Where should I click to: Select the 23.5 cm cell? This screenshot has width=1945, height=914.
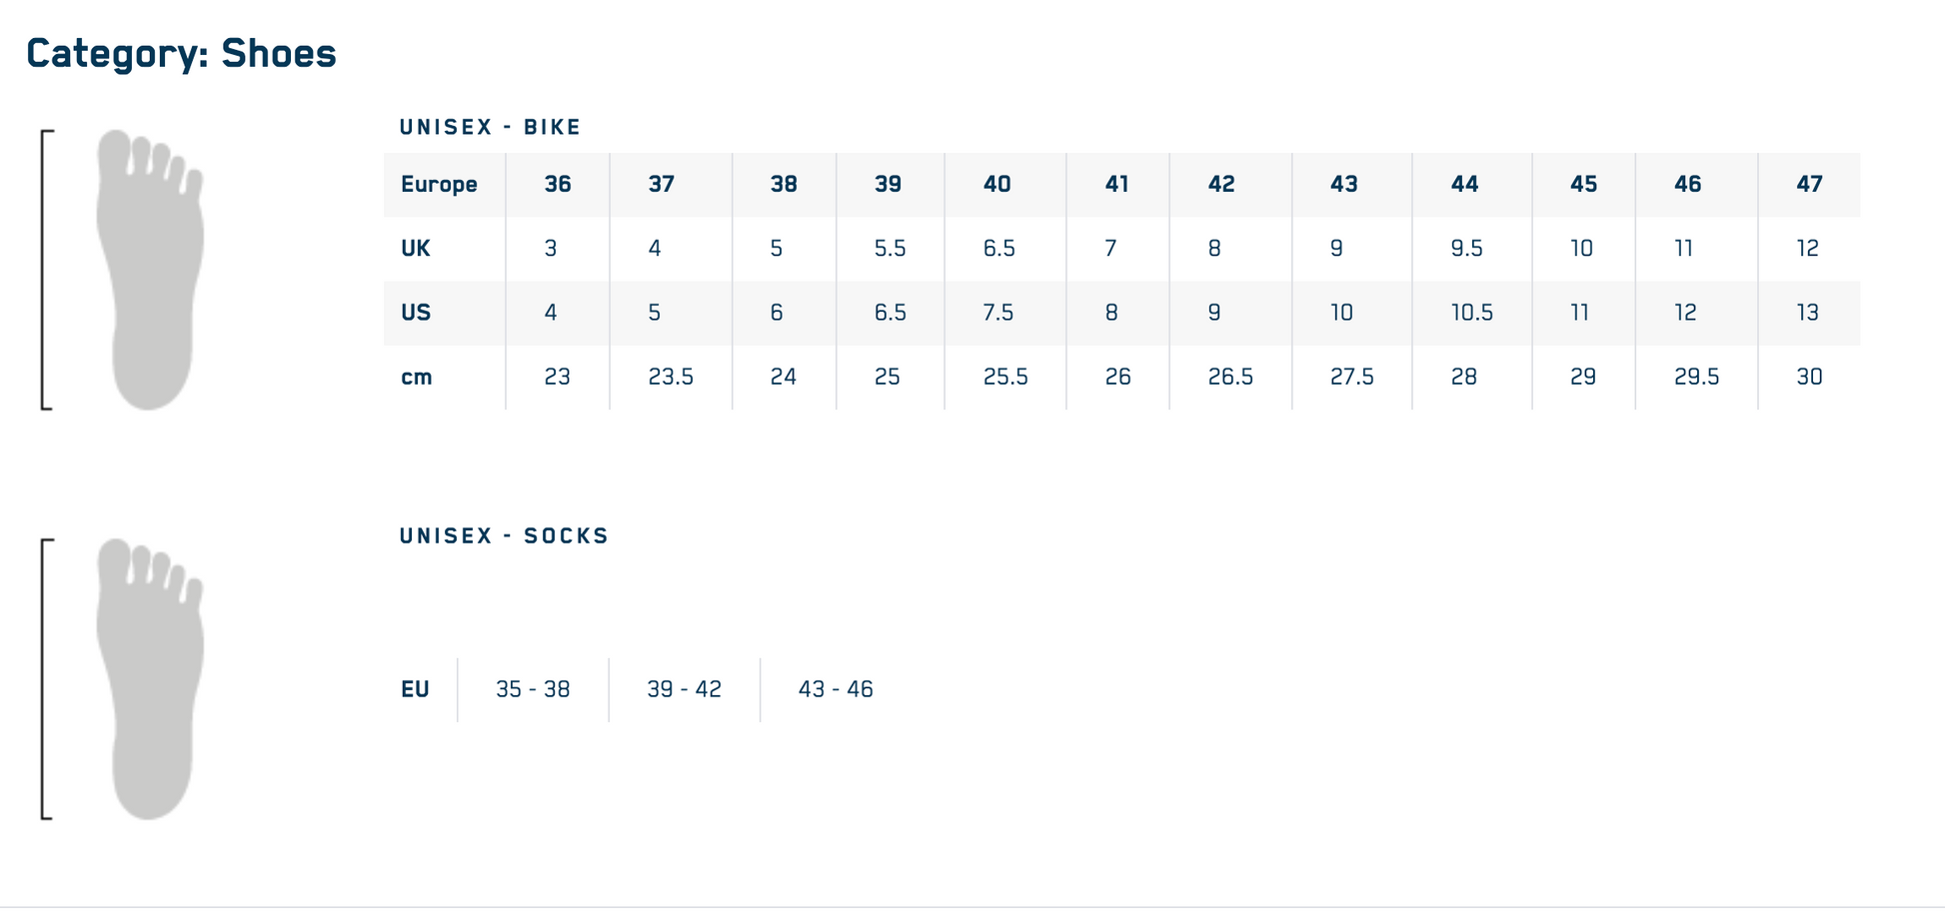click(x=671, y=378)
